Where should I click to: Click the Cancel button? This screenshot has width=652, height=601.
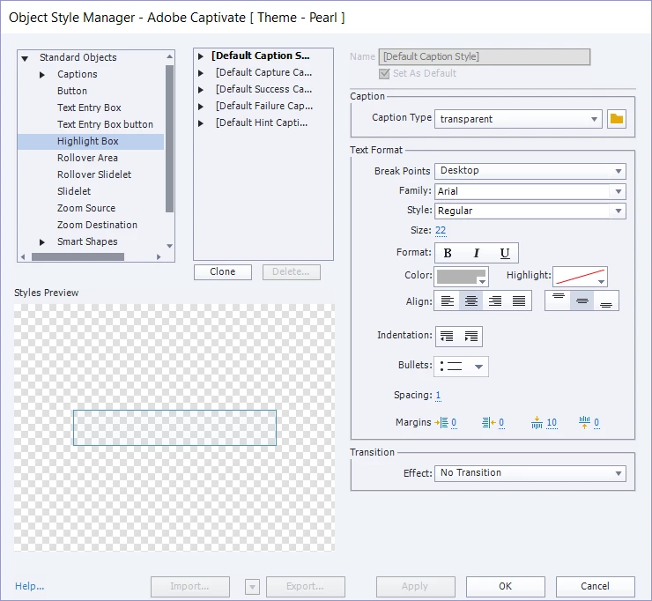coord(595,586)
